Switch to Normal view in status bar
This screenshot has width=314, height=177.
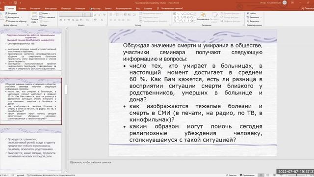click(x=261, y=175)
